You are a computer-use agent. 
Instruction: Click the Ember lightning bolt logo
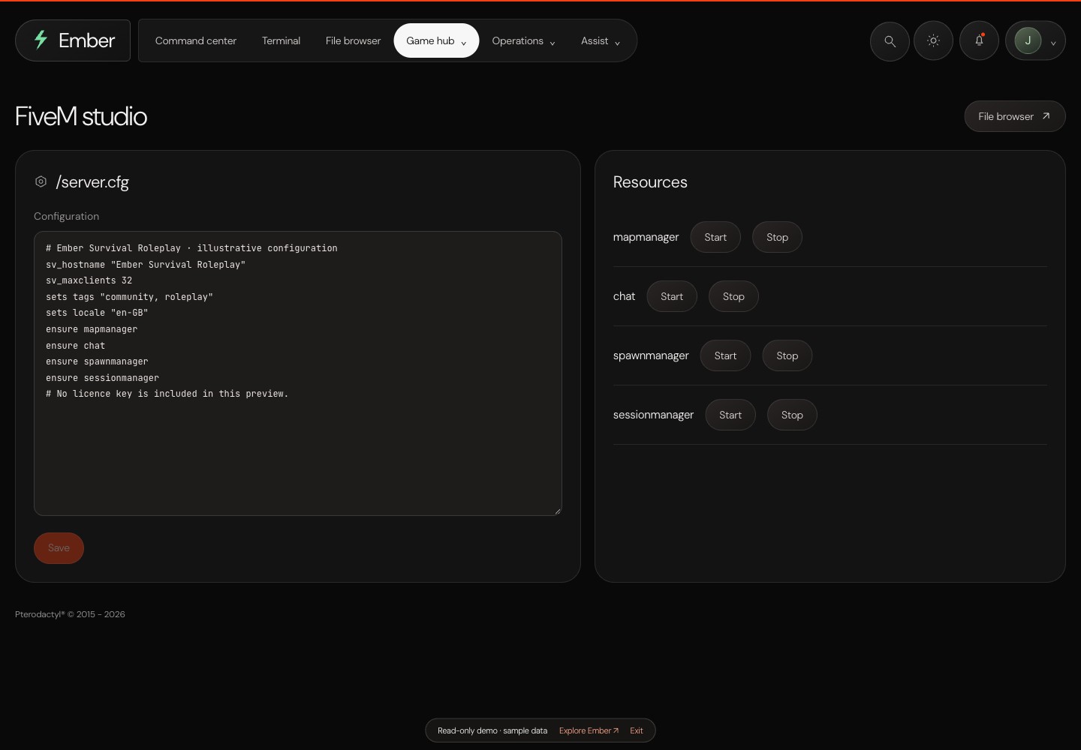point(41,40)
